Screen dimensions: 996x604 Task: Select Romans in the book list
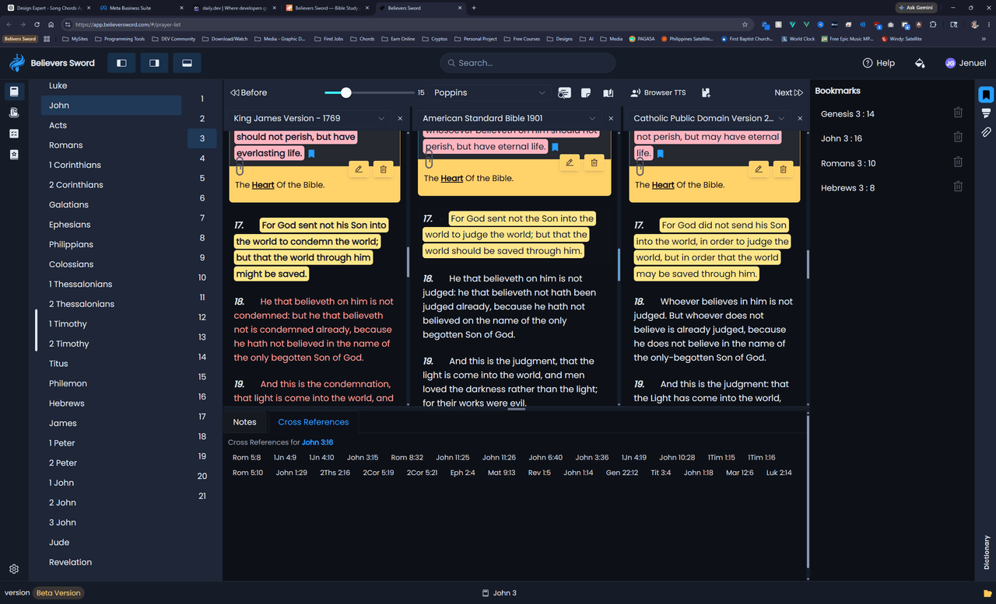pos(111,145)
